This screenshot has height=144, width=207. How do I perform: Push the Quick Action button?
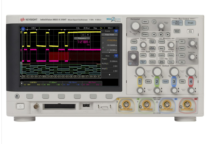(x=152, y=55)
